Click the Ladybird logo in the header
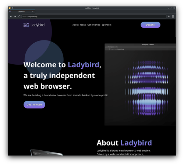184x165 pixels. pyautogui.click(x=34, y=25)
